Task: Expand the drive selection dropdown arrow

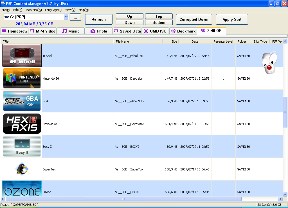Action: [x=66, y=17]
